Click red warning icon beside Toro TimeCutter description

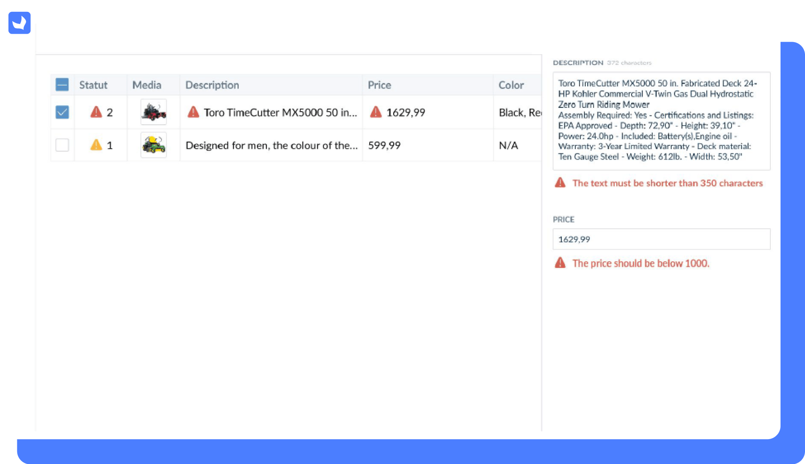coord(193,112)
